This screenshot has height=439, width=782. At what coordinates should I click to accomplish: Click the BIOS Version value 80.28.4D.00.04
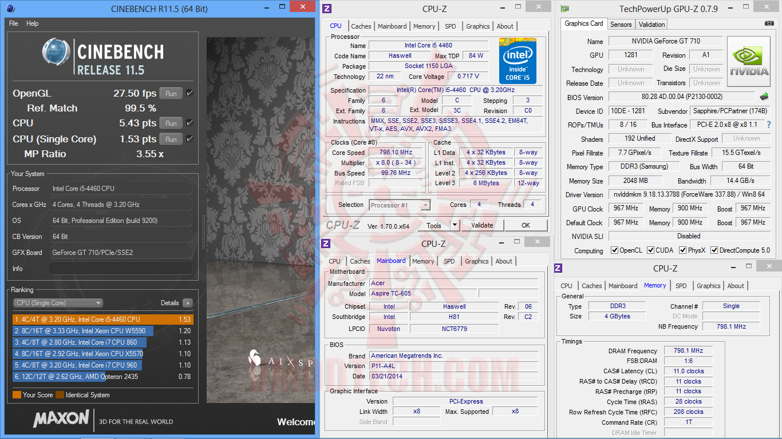tap(682, 97)
